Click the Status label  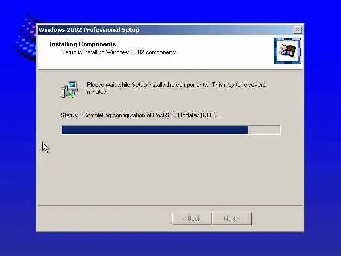69,115
